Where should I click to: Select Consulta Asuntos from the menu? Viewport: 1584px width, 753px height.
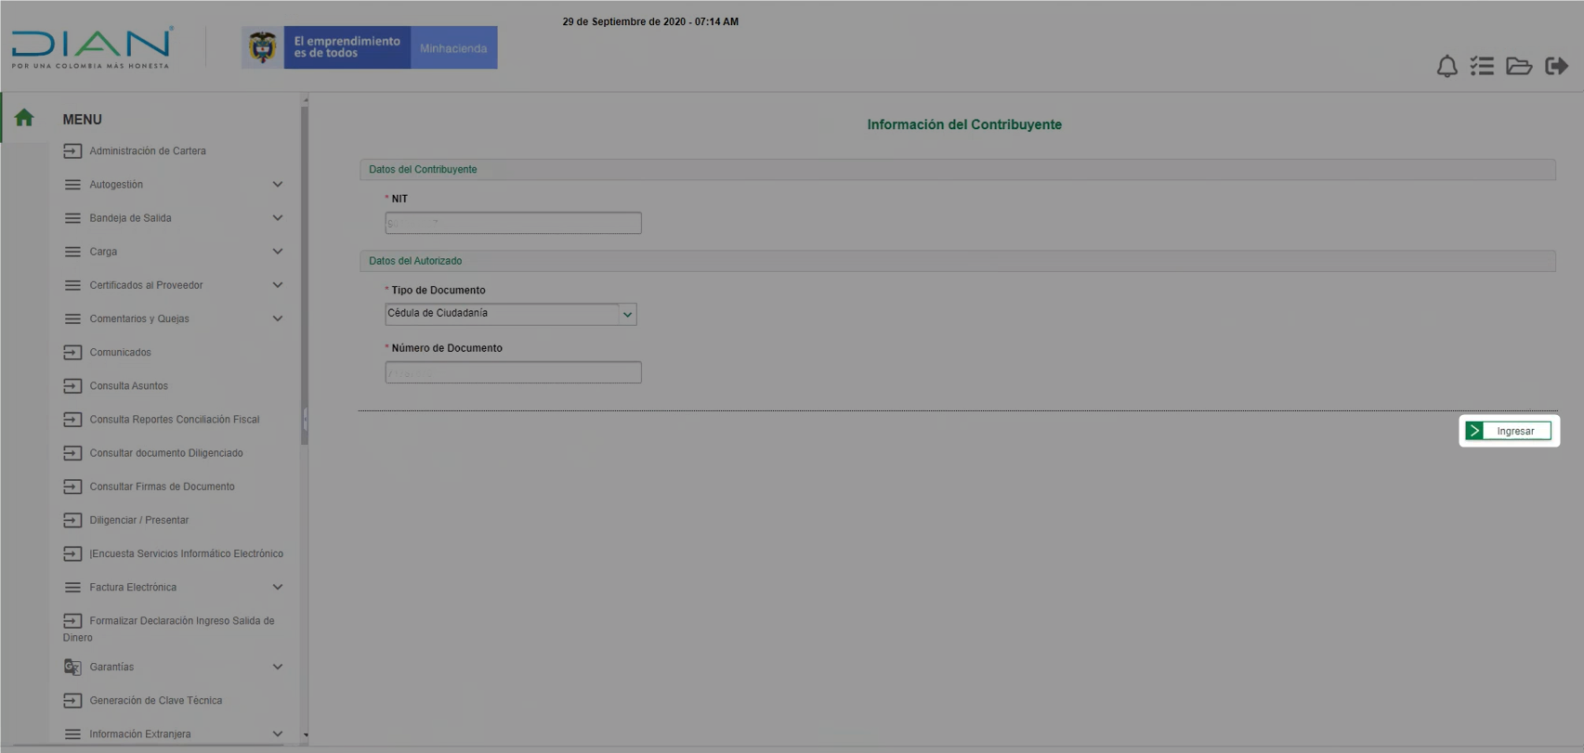[x=128, y=386]
